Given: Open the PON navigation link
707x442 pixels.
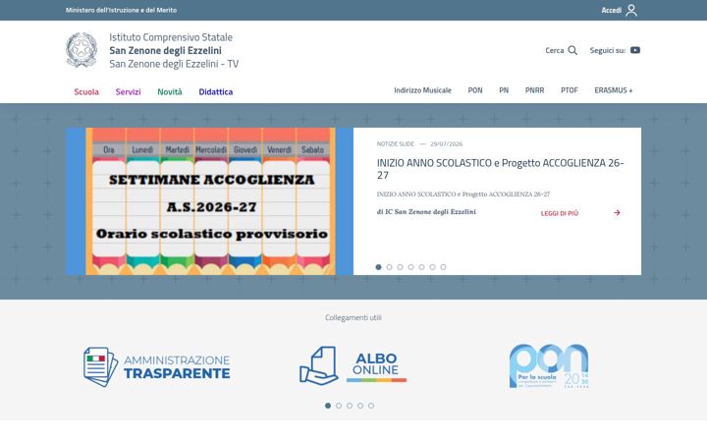Looking at the screenshot, I should [x=475, y=90].
